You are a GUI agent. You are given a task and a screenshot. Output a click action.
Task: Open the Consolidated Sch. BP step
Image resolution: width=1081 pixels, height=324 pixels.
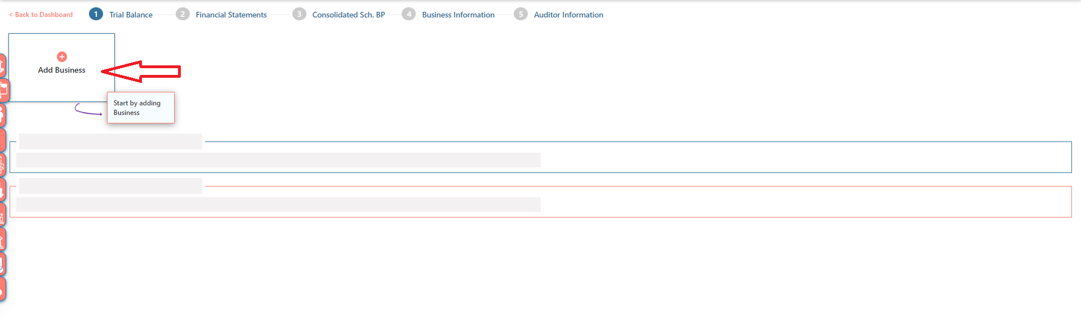coord(349,15)
